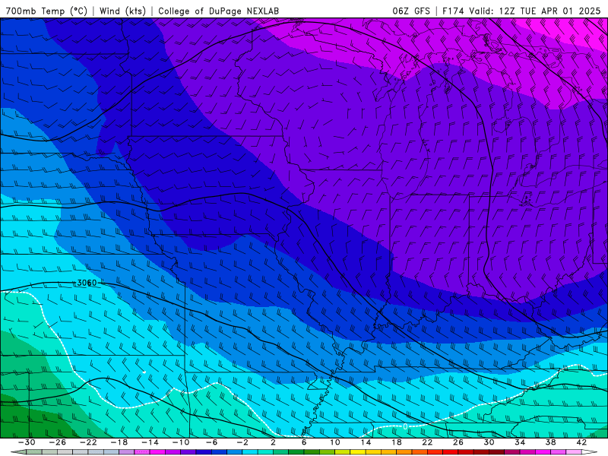Click the "F174" forecast hour text
Image resolution: width=608 pixels, height=456 pixels.
(x=453, y=11)
